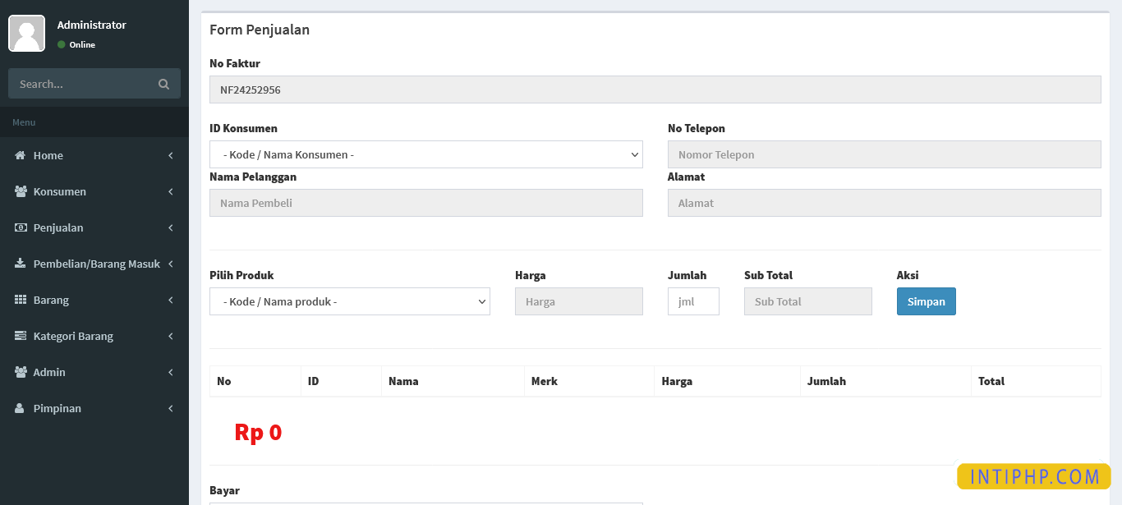1122x505 pixels.
Task: Expand the Barang menu chevron
Action: click(x=170, y=300)
